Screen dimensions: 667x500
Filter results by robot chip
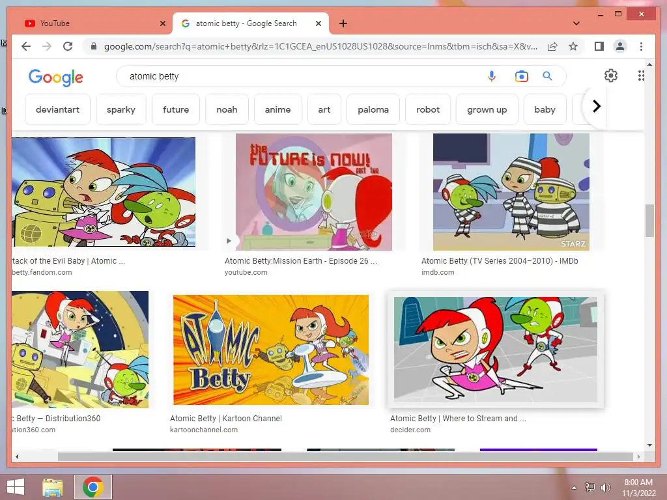point(428,109)
